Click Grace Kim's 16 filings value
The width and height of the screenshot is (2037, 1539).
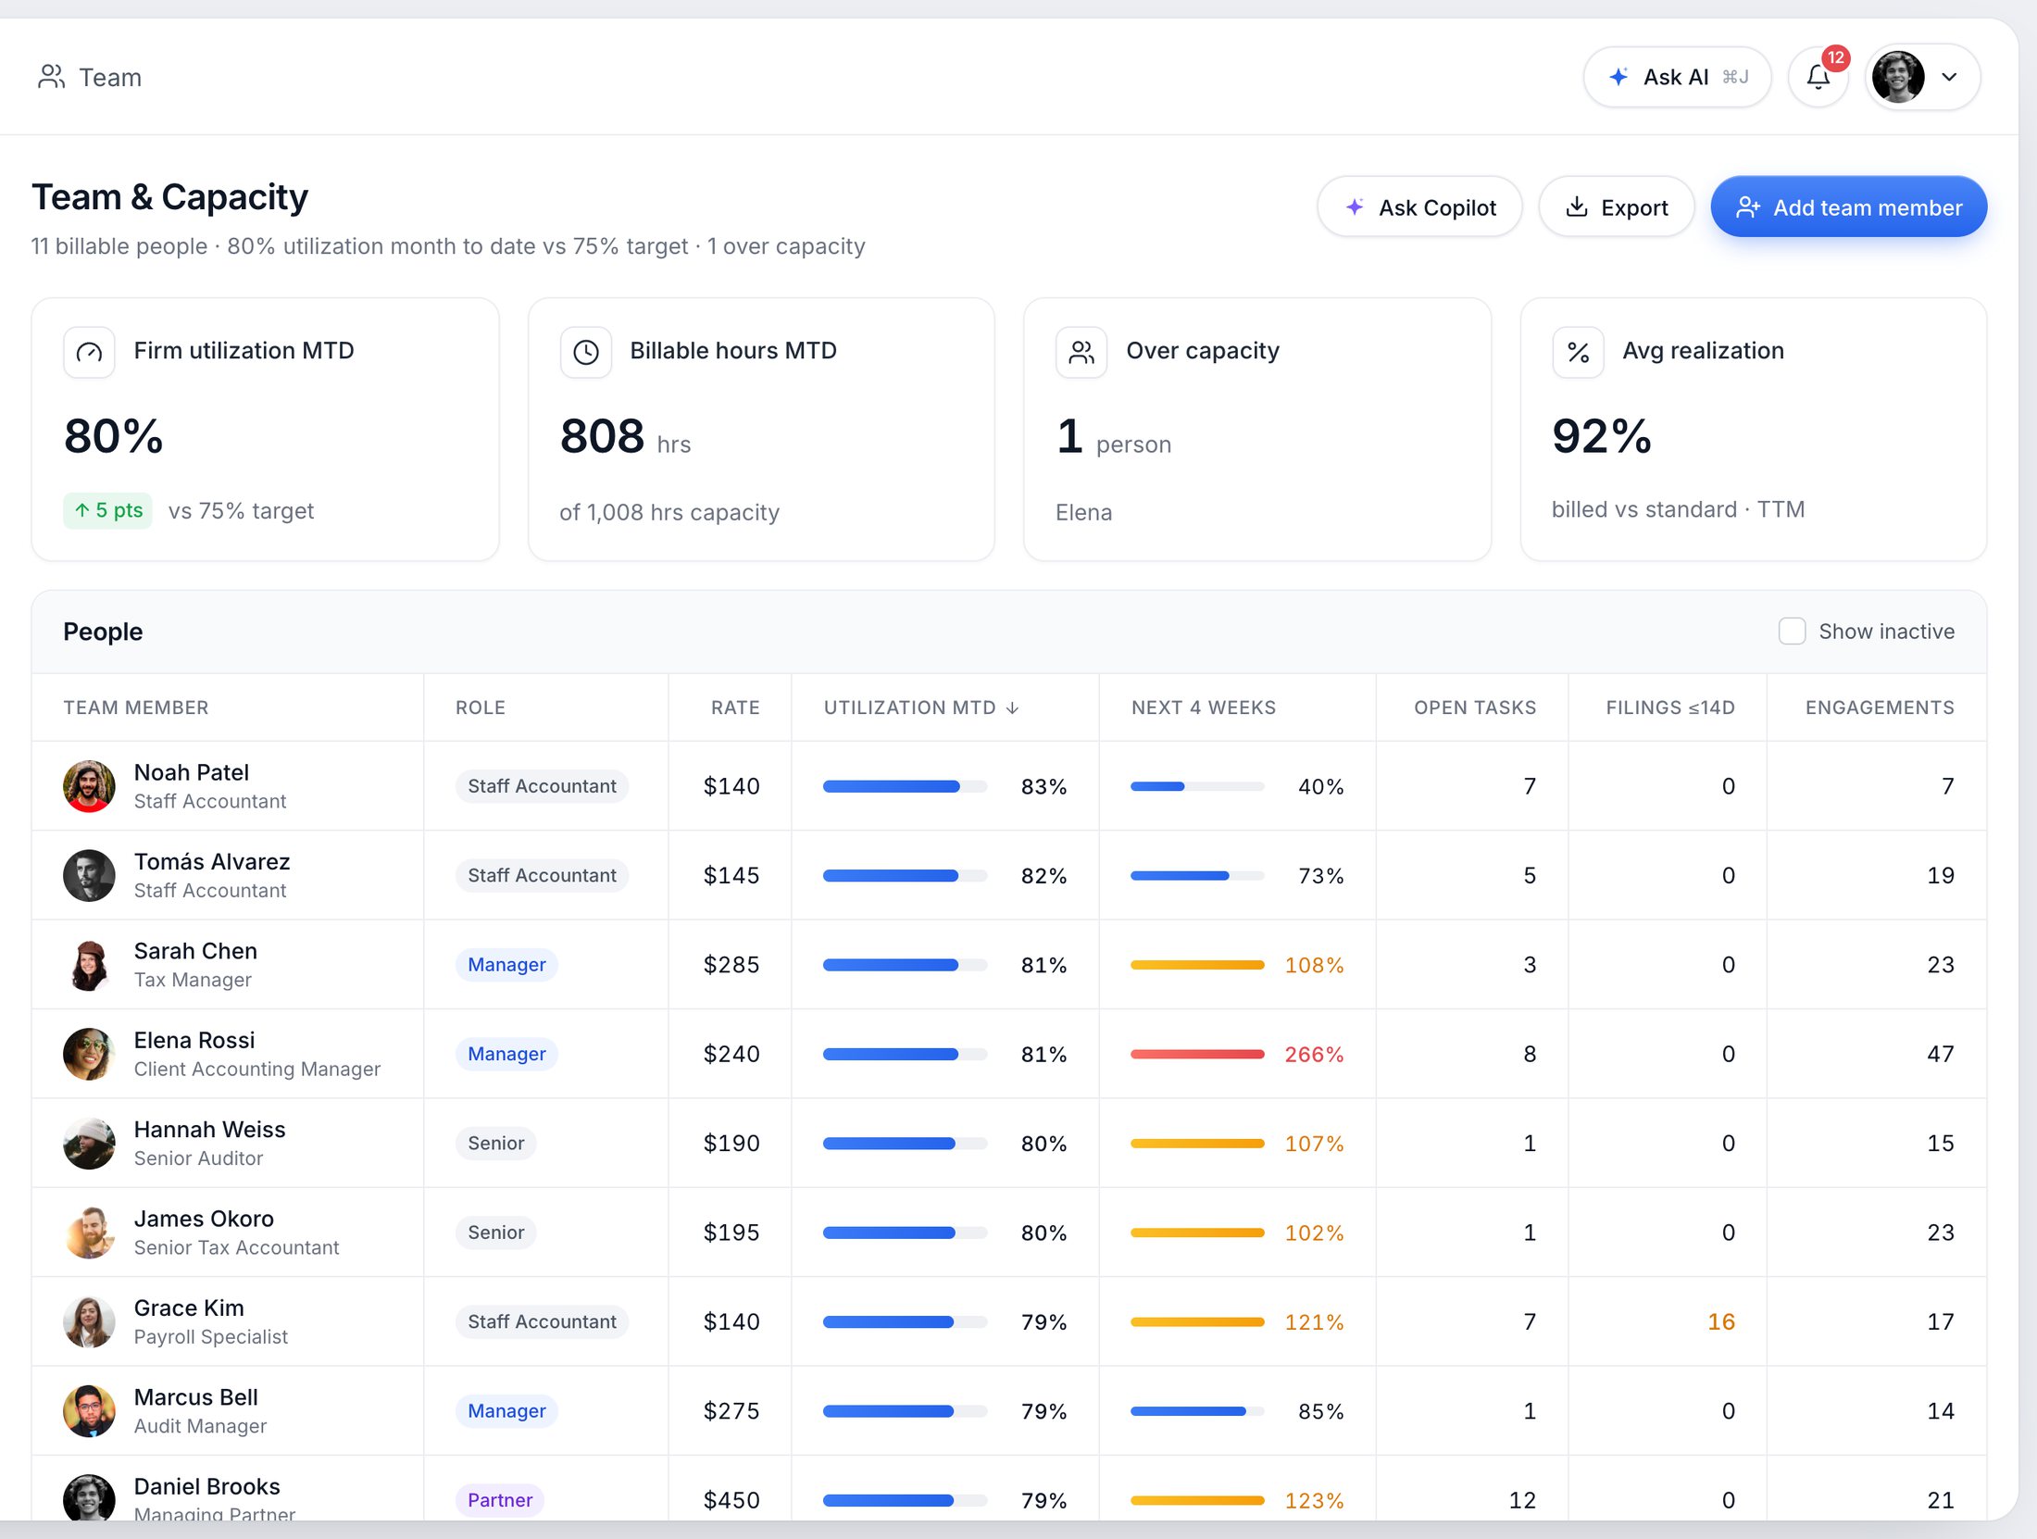1721,1321
